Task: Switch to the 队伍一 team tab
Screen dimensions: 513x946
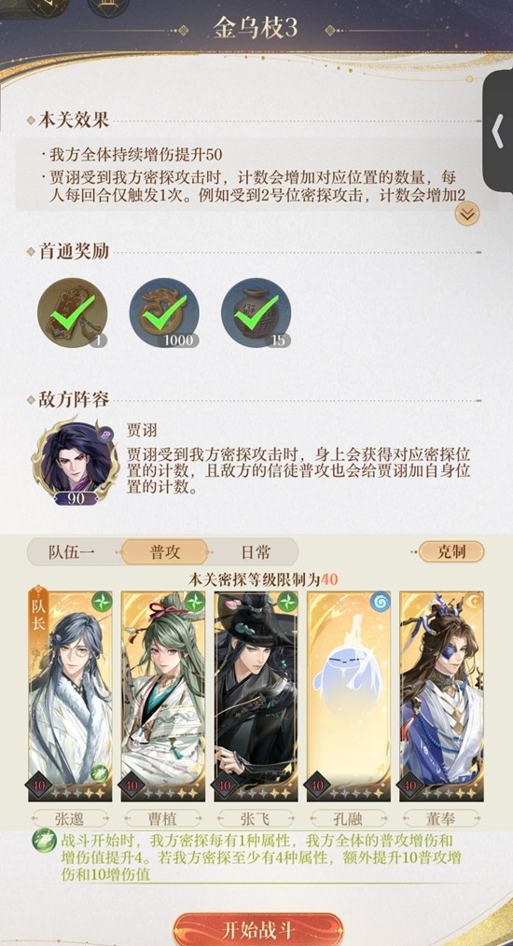Action: 72,552
